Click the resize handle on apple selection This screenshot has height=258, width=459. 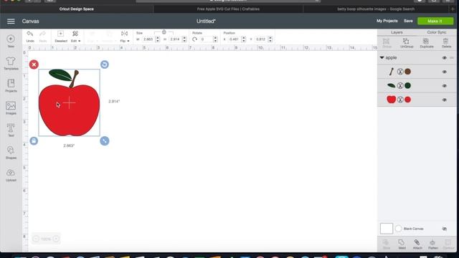(x=105, y=140)
